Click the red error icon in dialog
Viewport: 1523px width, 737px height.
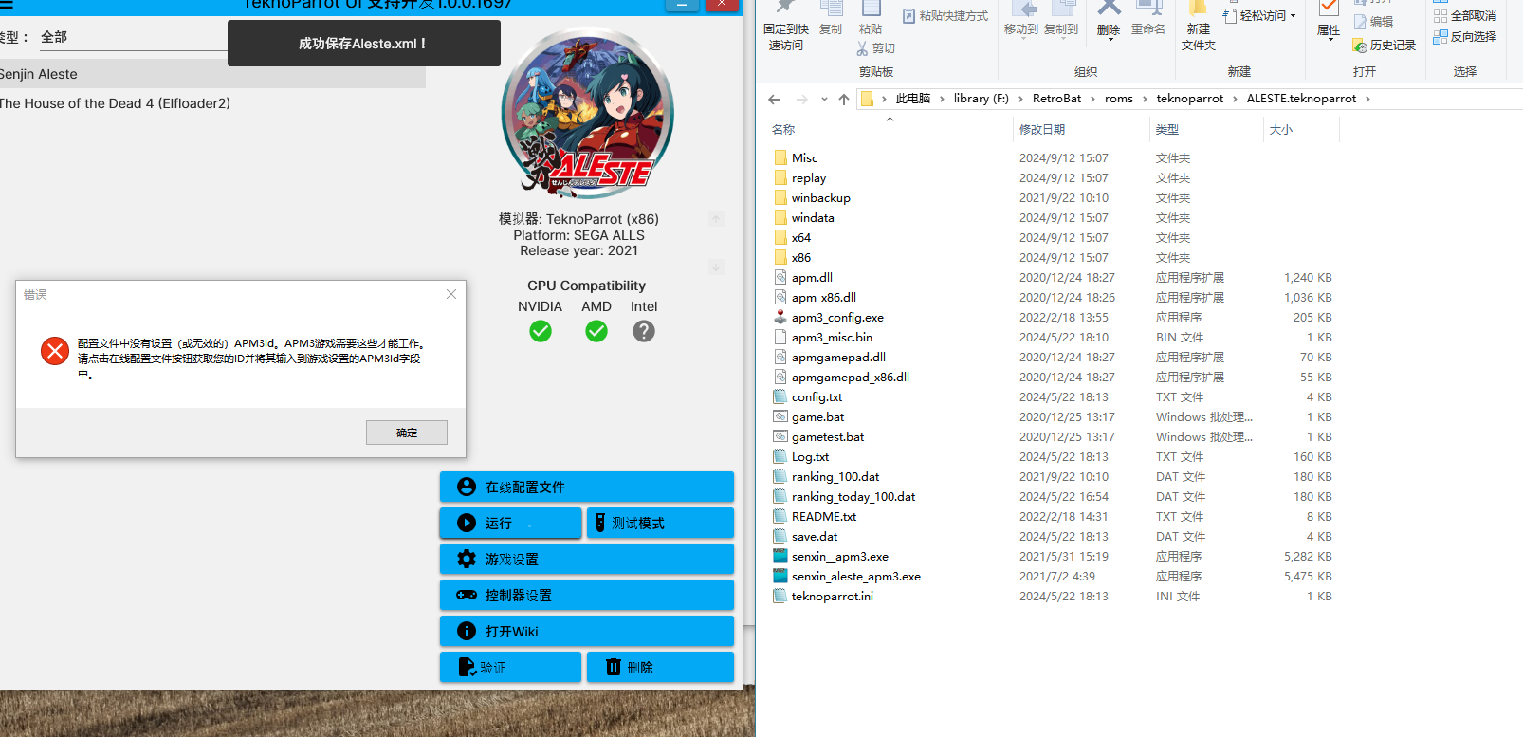click(55, 351)
